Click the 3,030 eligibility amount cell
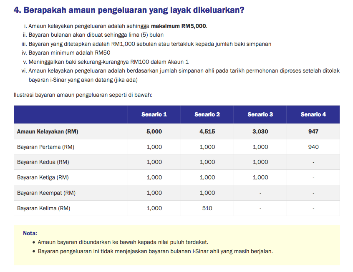 pos(260,131)
